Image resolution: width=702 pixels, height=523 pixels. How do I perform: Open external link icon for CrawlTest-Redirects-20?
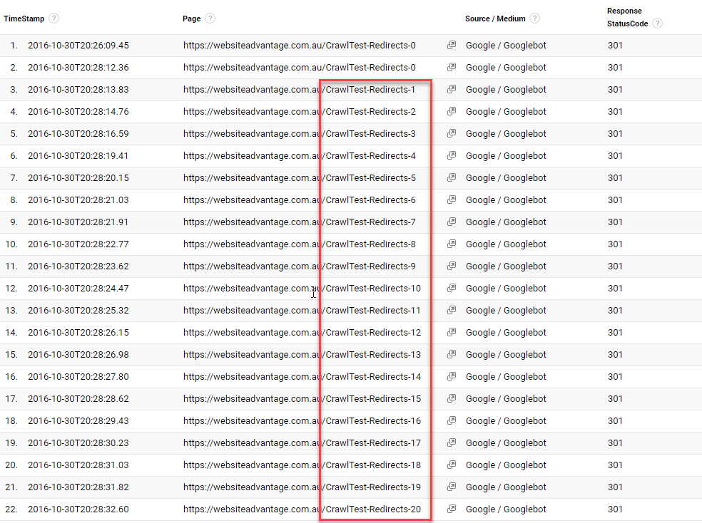[452, 509]
